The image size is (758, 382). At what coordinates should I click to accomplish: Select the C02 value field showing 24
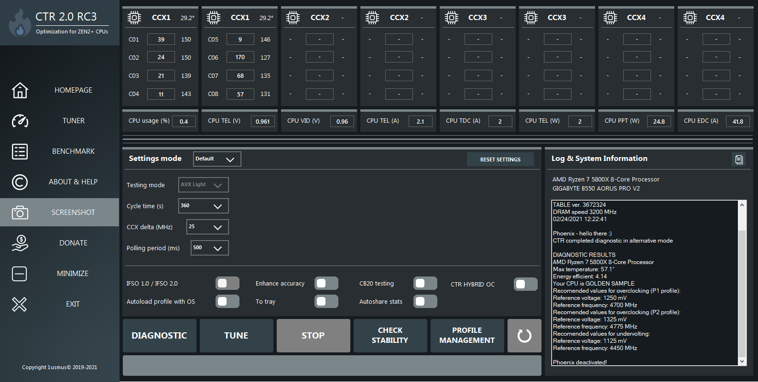point(161,57)
